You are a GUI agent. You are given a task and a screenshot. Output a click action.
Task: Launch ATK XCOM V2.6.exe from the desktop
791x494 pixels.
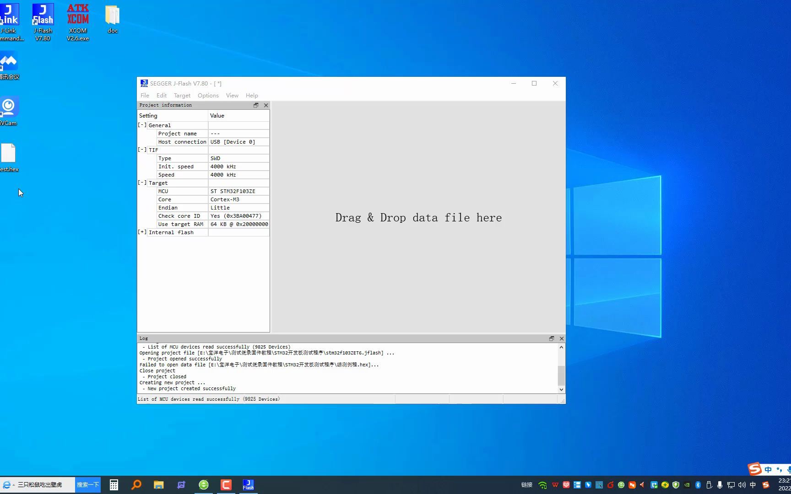tap(78, 22)
